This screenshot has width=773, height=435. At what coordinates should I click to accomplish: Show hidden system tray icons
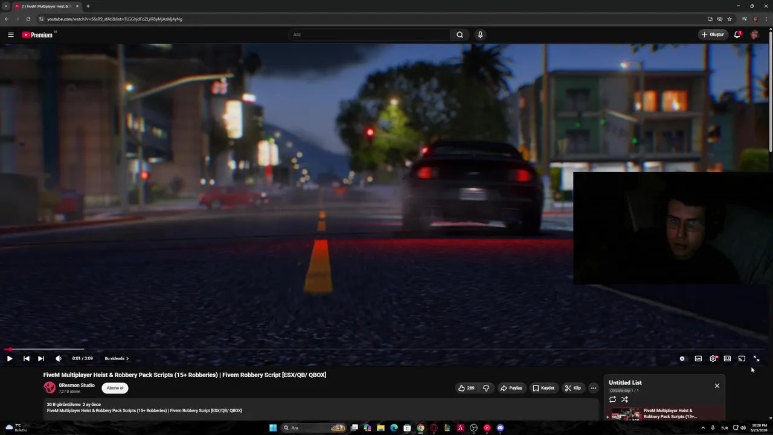[703, 428]
